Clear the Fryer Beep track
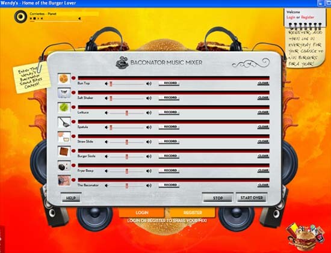 [x=263, y=171]
